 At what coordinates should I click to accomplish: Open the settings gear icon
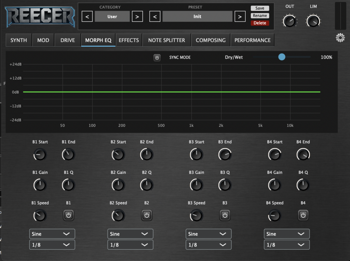[340, 38]
